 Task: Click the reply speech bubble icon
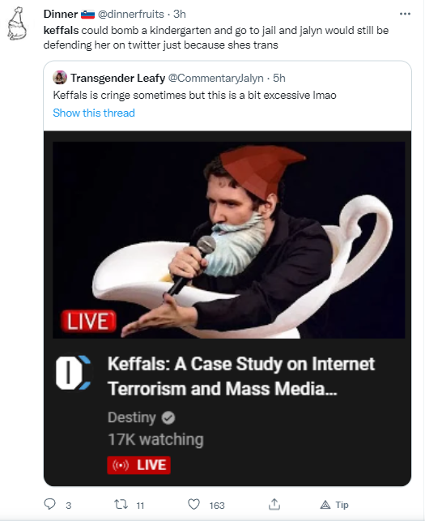tap(50, 504)
